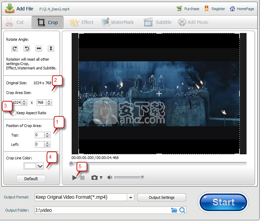Expand Output Format arrow button

click(x=131, y=197)
